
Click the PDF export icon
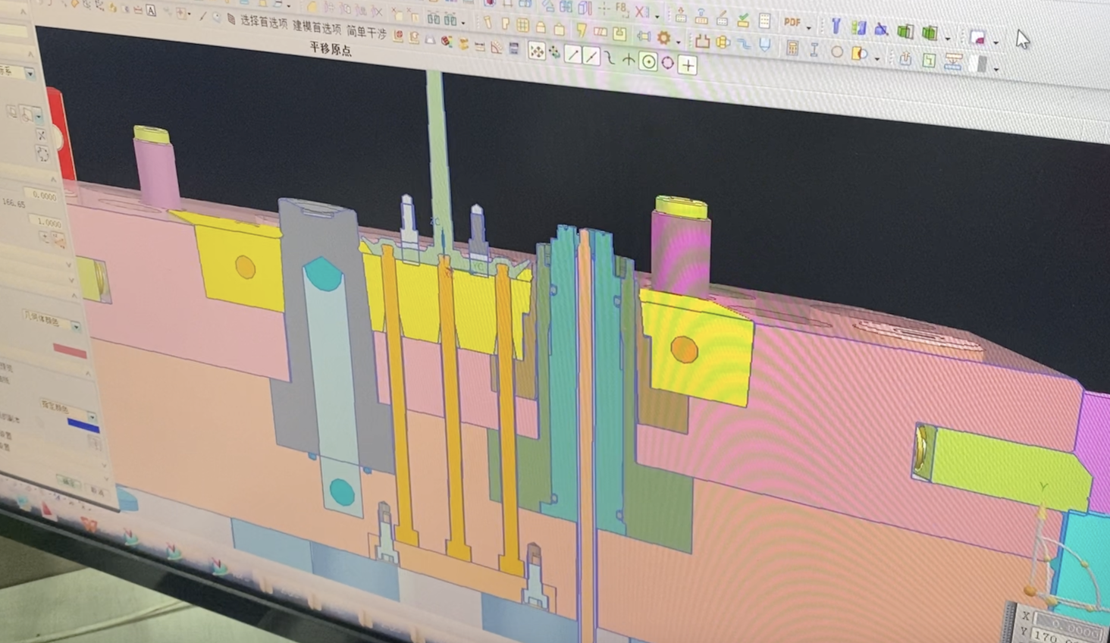point(792,24)
